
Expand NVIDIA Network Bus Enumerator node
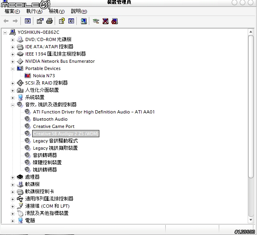tap(12, 62)
